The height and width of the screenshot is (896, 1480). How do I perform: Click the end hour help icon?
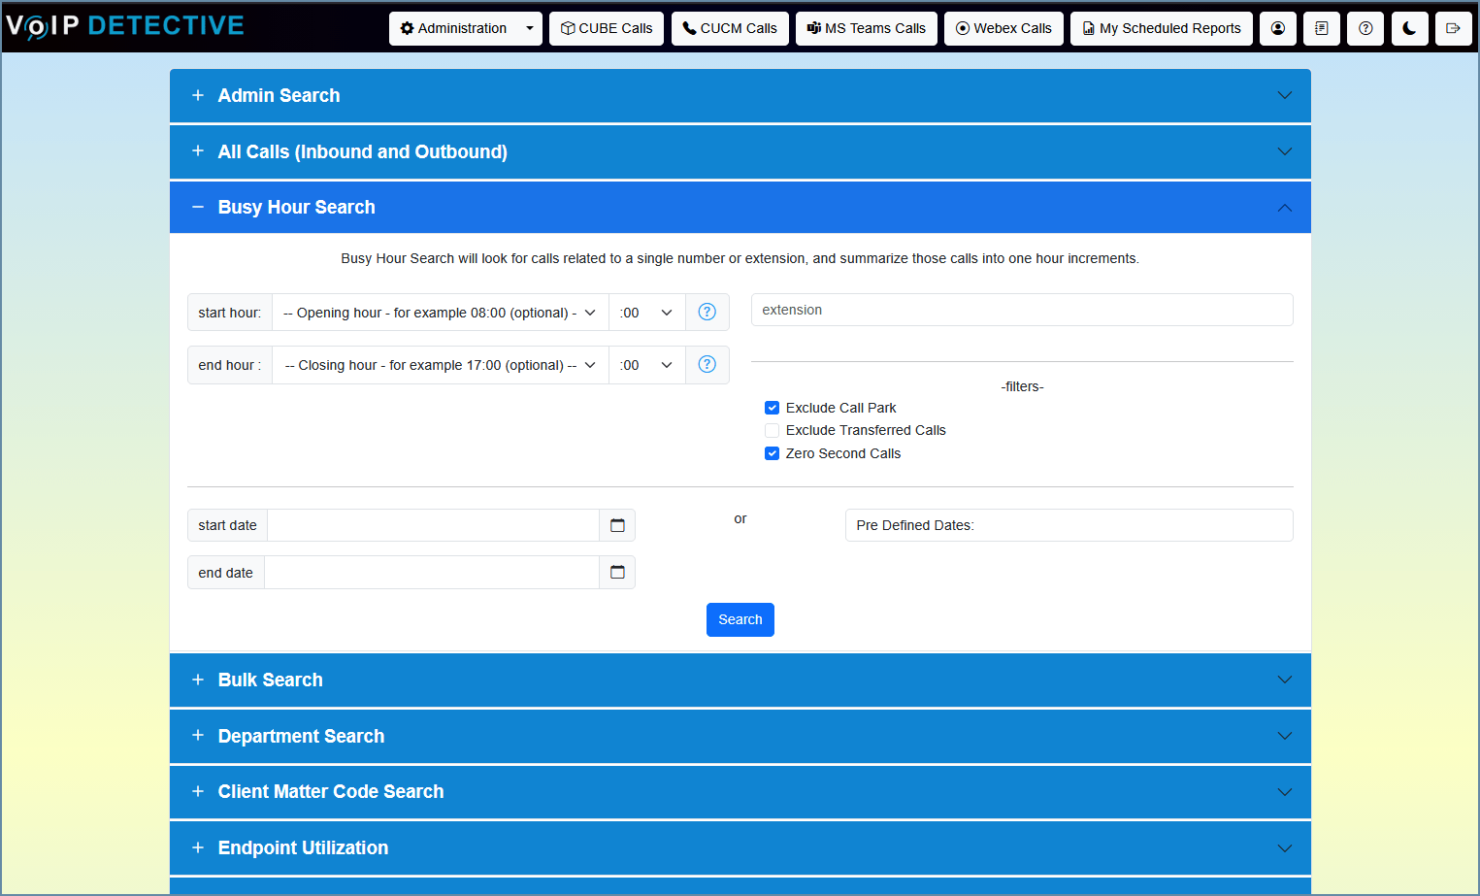[707, 365]
